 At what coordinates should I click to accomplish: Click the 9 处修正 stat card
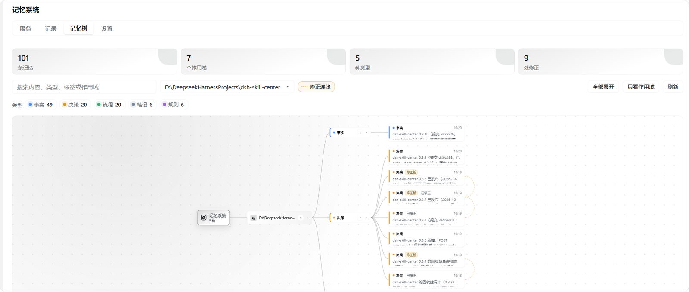[601, 61]
